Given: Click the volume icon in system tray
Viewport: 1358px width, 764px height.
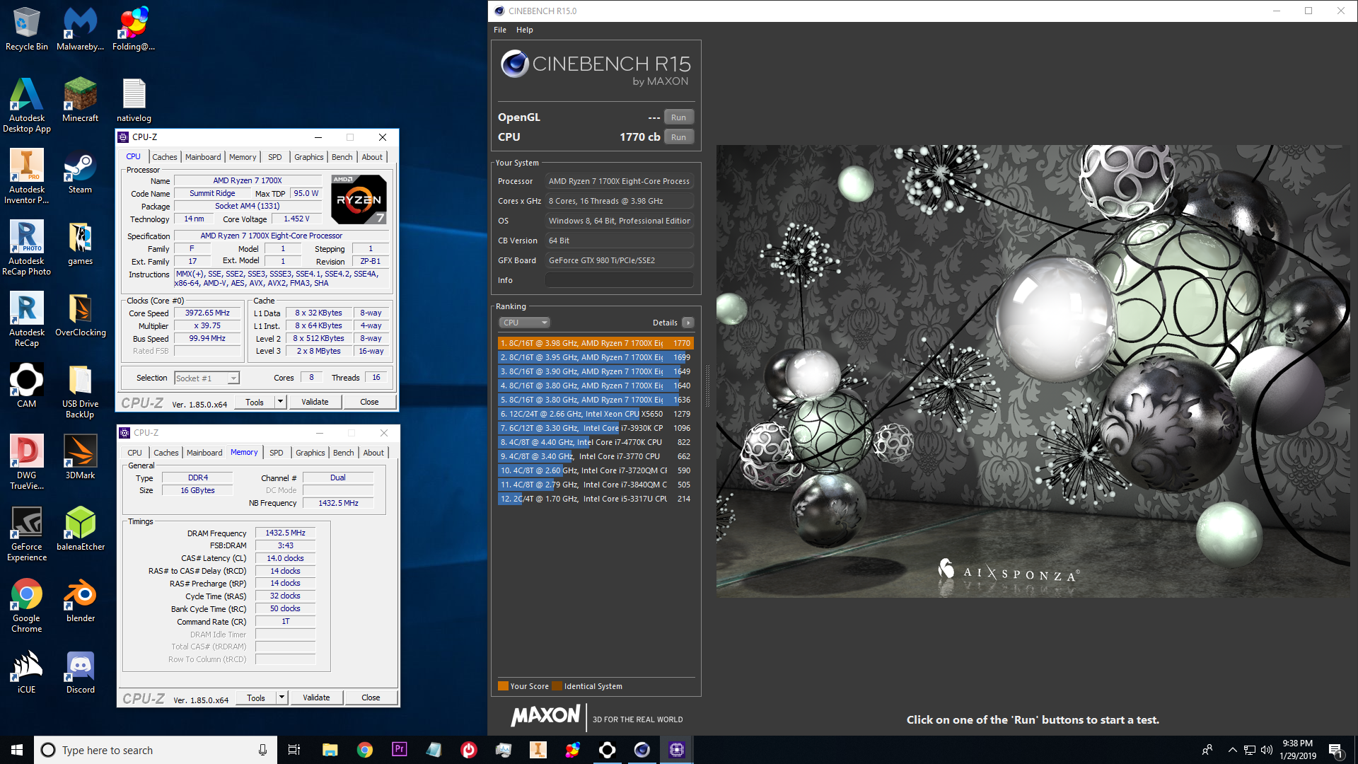Looking at the screenshot, I should click(x=1267, y=750).
